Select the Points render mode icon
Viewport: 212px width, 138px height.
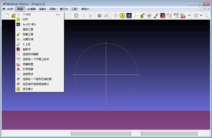69,16
